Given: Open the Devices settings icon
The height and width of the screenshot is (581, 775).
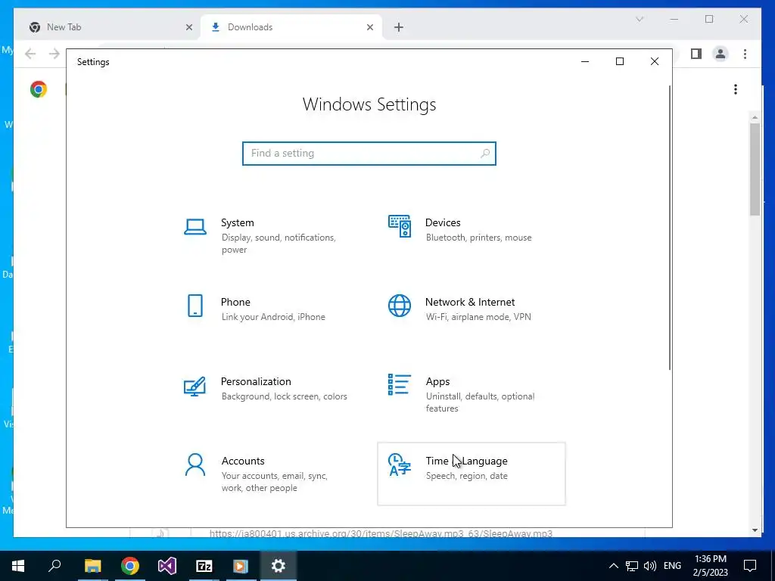Looking at the screenshot, I should [x=400, y=226].
